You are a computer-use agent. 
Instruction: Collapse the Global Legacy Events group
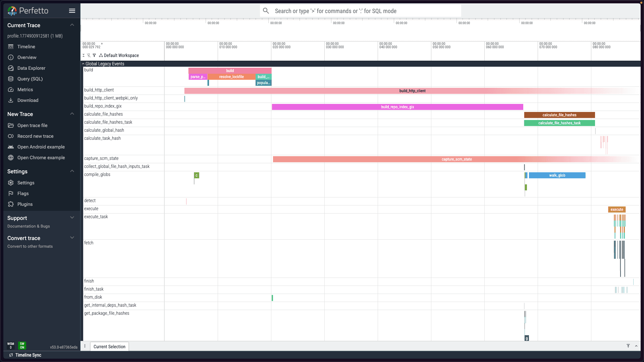[83, 64]
